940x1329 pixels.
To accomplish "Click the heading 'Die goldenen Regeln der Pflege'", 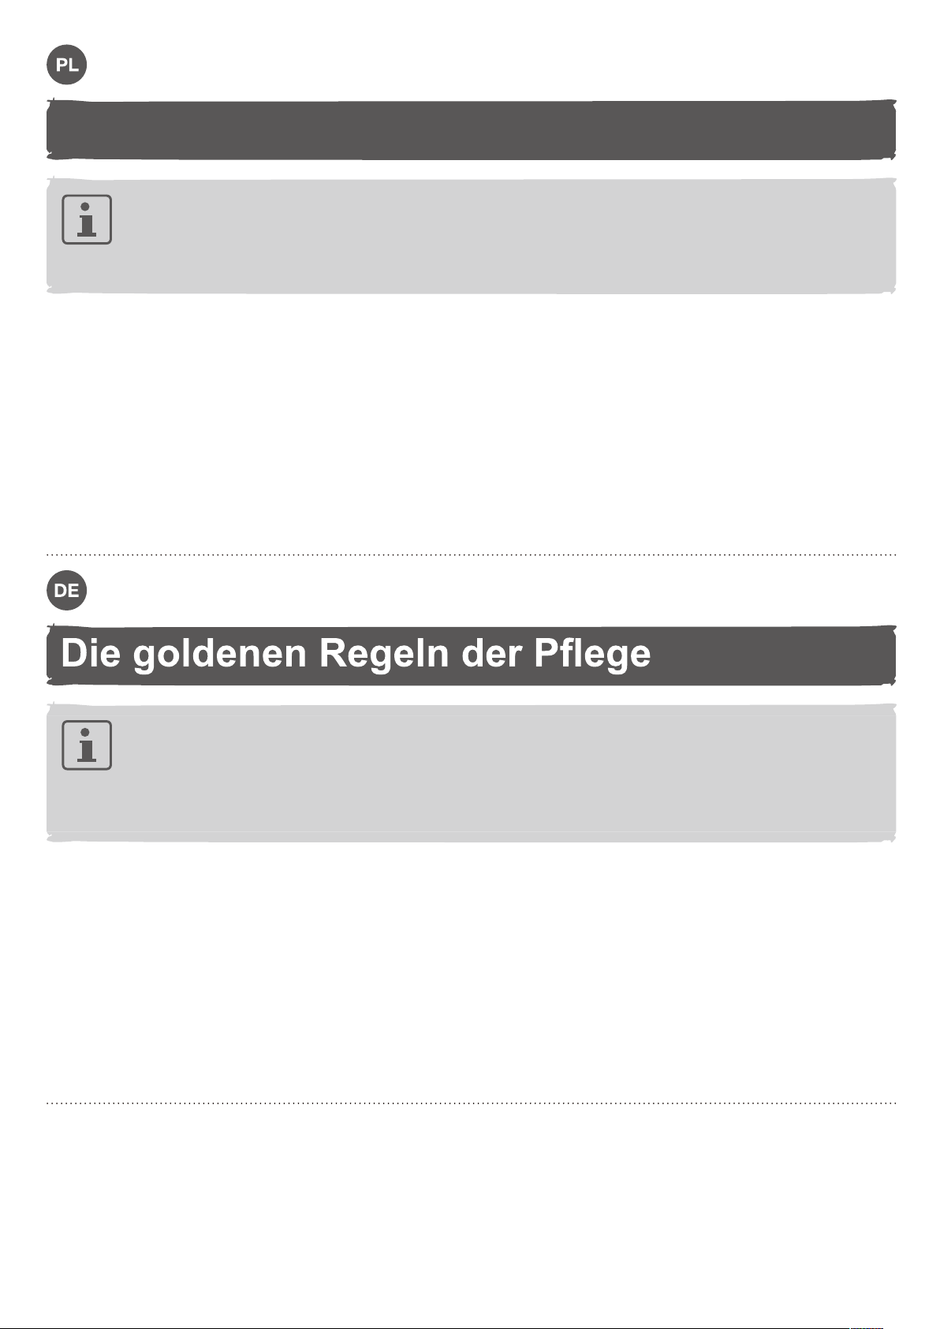I will (x=356, y=654).
